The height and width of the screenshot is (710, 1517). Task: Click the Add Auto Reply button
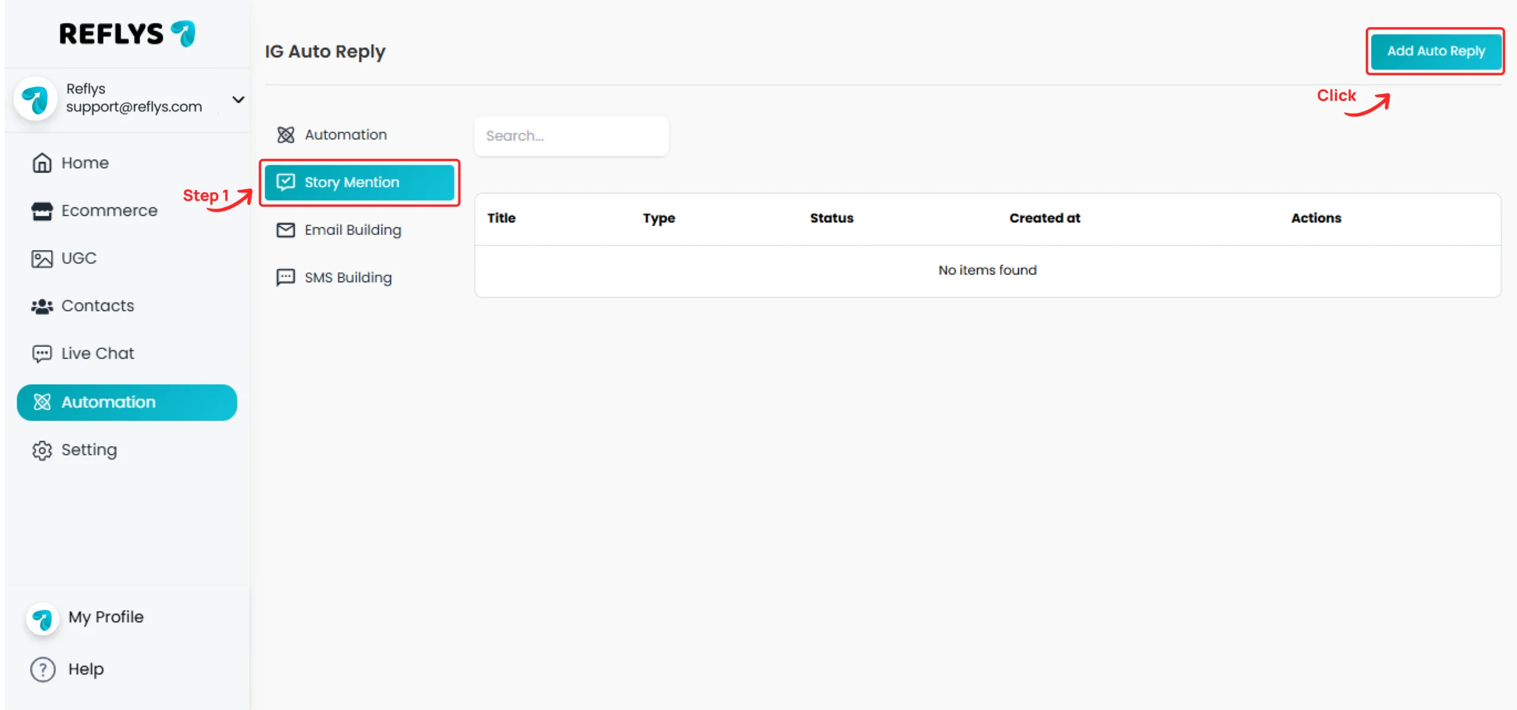click(x=1435, y=51)
